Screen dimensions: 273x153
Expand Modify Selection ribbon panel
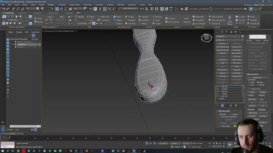[x=49, y=27]
